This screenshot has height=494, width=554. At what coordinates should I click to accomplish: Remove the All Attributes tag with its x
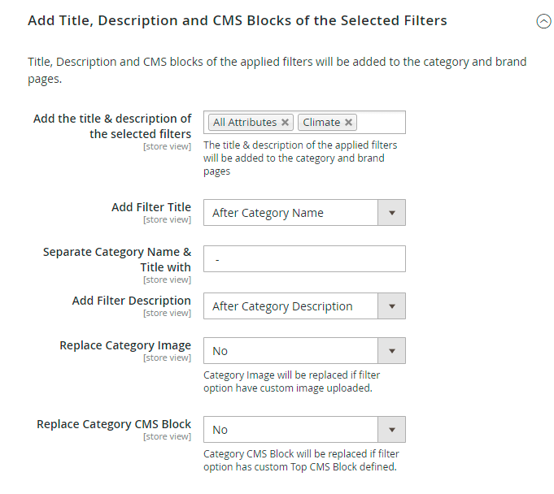(285, 123)
